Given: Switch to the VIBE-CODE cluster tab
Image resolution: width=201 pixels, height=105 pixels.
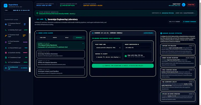Looking at the screenshot, I should (43, 38).
